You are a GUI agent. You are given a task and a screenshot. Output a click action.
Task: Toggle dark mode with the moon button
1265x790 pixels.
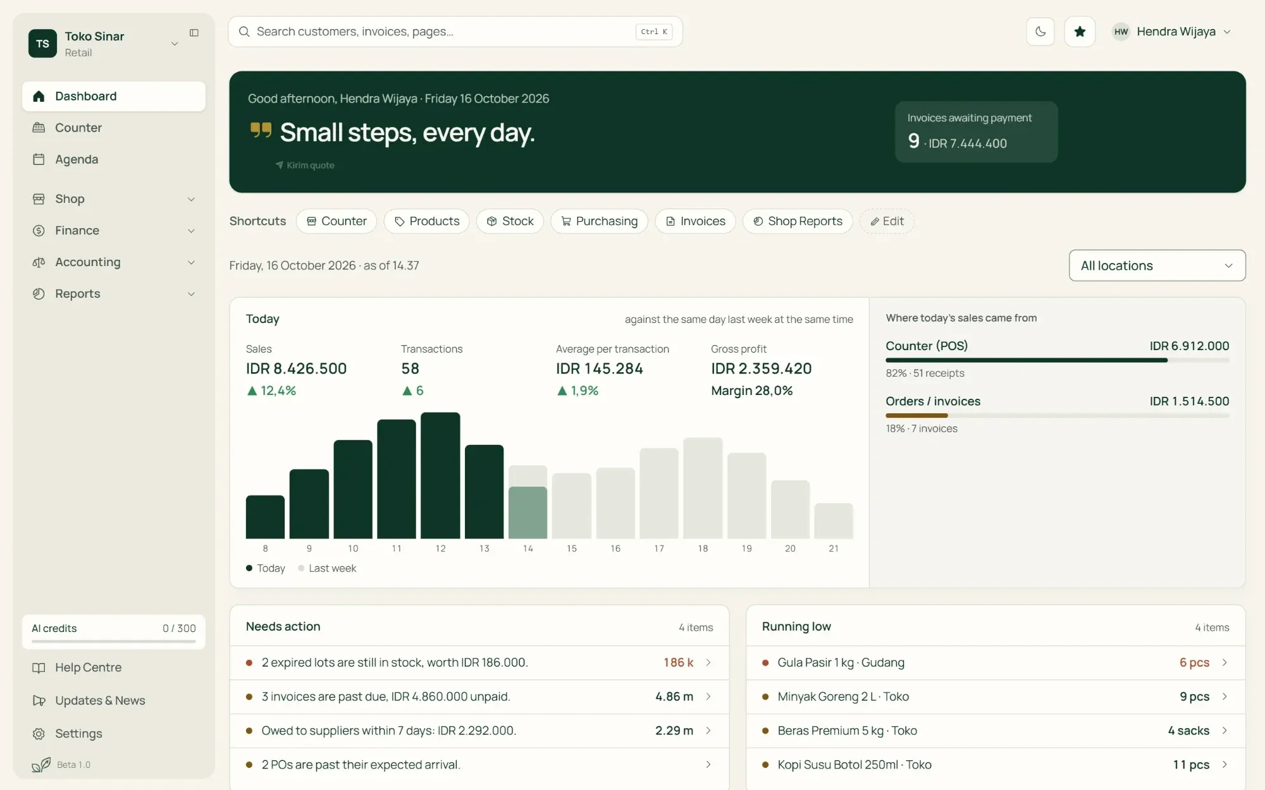pyautogui.click(x=1040, y=32)
